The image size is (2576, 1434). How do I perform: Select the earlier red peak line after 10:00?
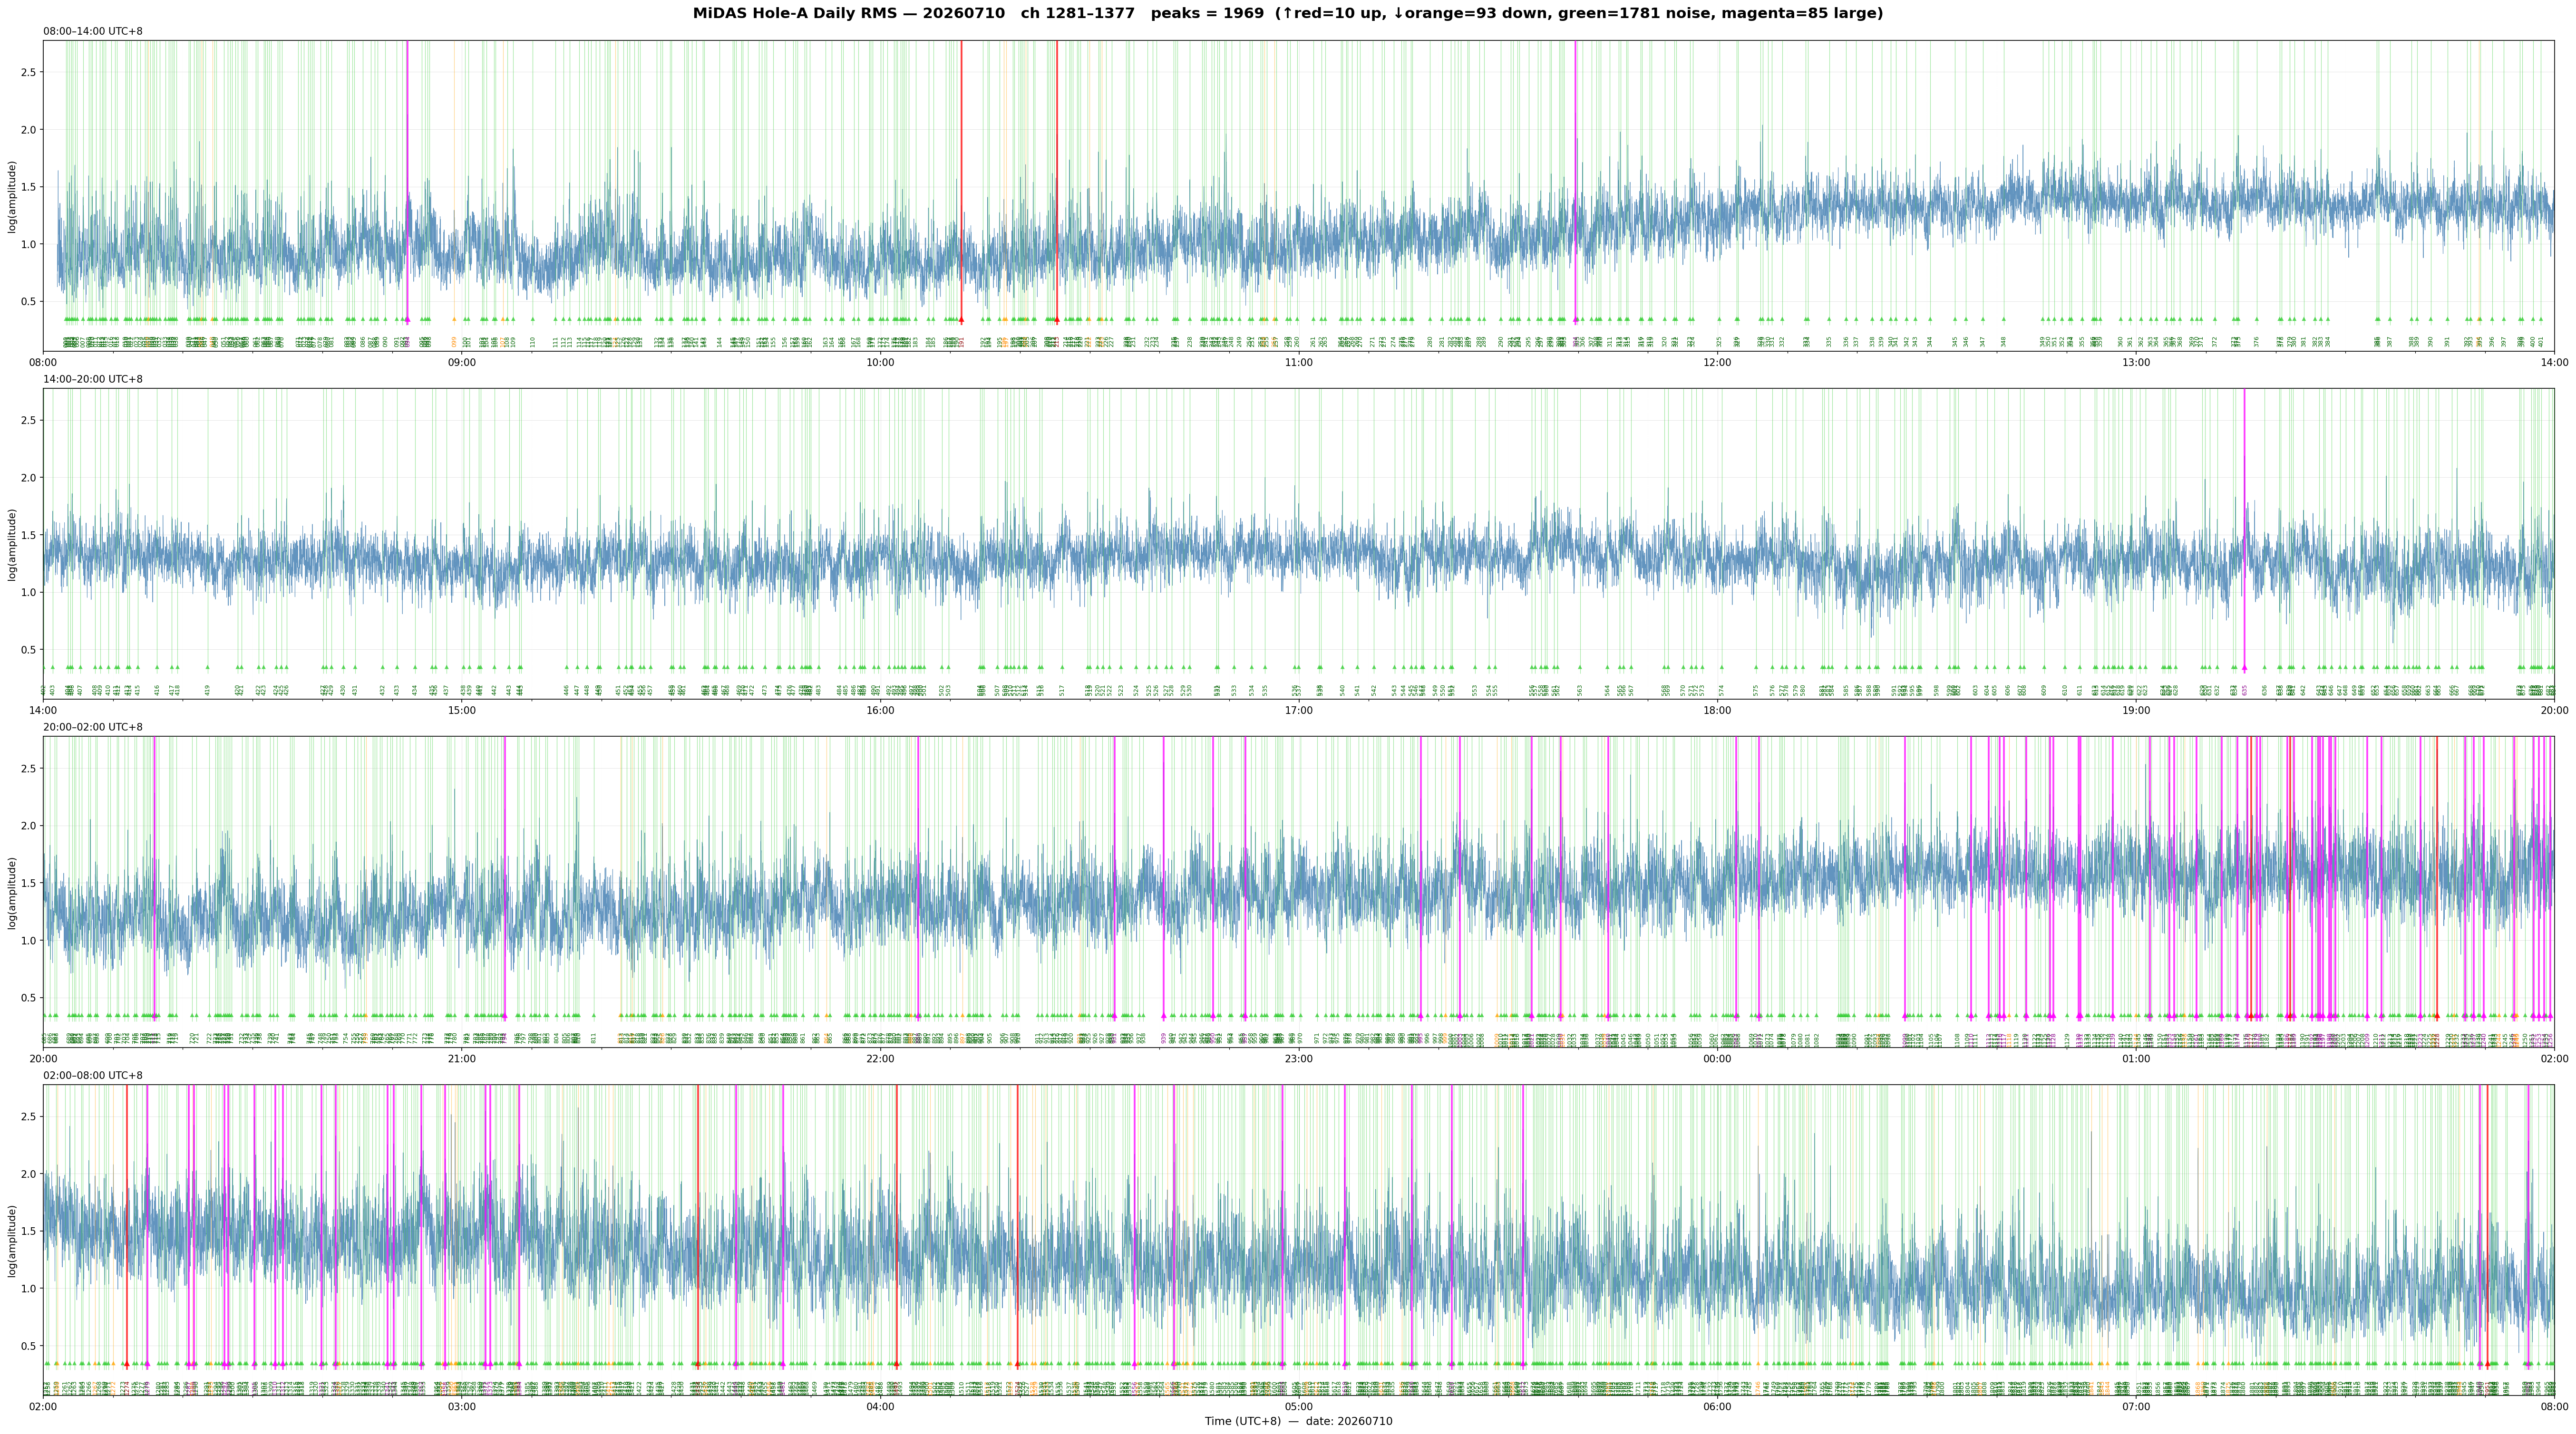tap(961, 182)
